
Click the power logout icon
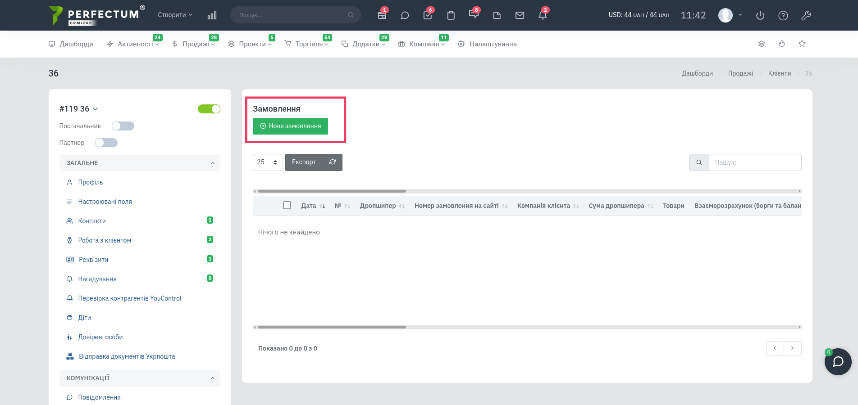pyautogui.click(x=760, y=15)
